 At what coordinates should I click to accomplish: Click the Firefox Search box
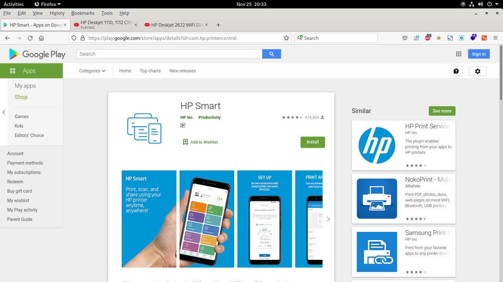coord(336,38)
